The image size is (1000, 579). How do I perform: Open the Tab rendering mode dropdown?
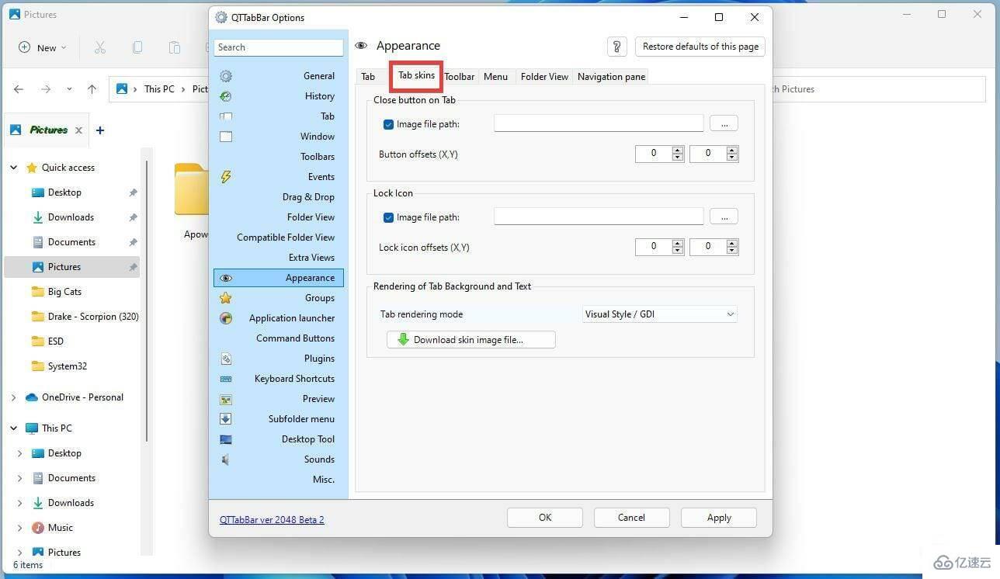point(660,314)
